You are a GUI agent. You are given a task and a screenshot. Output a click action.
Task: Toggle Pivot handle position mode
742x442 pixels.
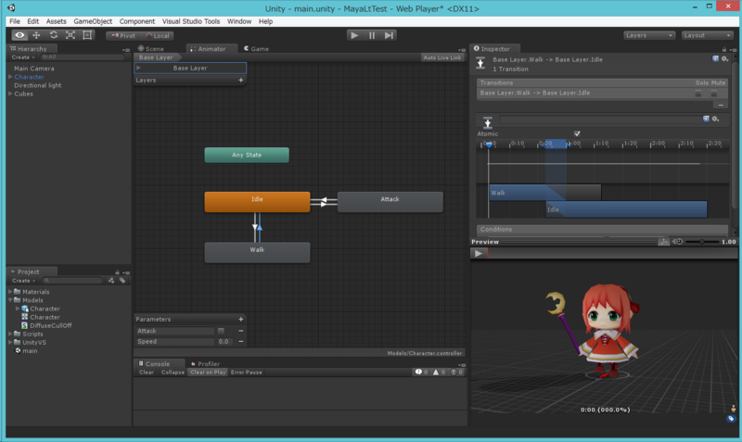pyautogui.click(x=123, y=35)
